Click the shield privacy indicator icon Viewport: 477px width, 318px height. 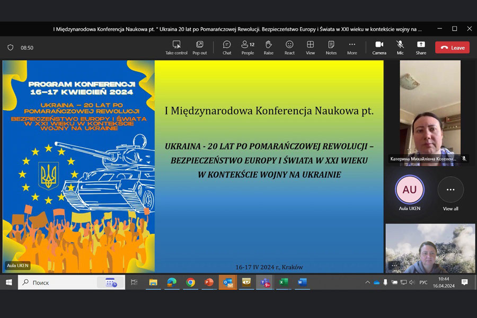pyautogui.click(x=10, y=48)
